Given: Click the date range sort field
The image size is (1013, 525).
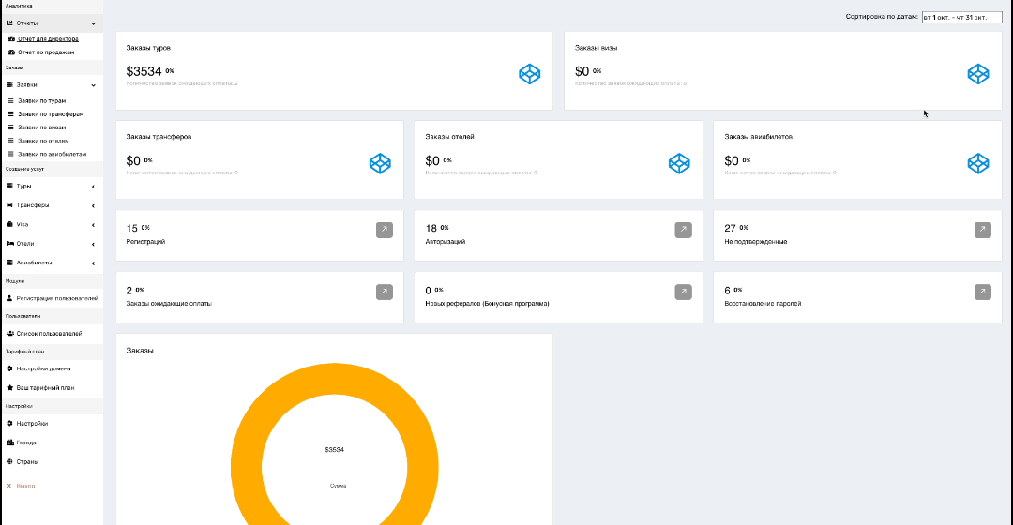Looking at the screenshot, I should pyautogui.click(x=961, y=17).
